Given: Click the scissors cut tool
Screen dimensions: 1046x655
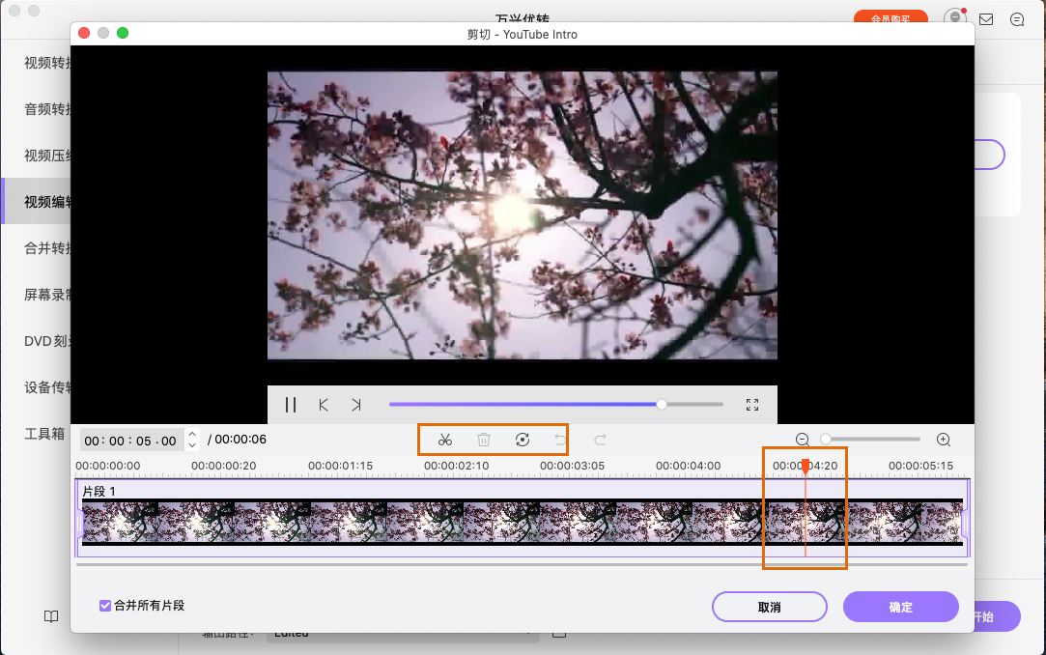Looking at the screenshot, I should pos(444,440).
